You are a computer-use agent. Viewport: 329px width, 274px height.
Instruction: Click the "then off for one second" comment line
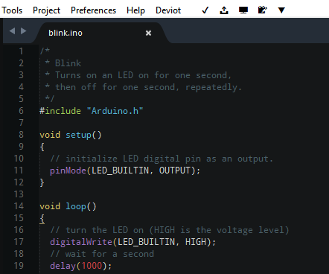point(143,87)
